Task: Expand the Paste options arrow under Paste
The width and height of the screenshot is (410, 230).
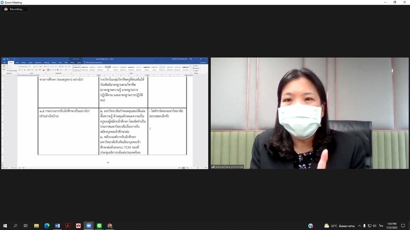Action: pyautogui.click(x=4, y=70)
